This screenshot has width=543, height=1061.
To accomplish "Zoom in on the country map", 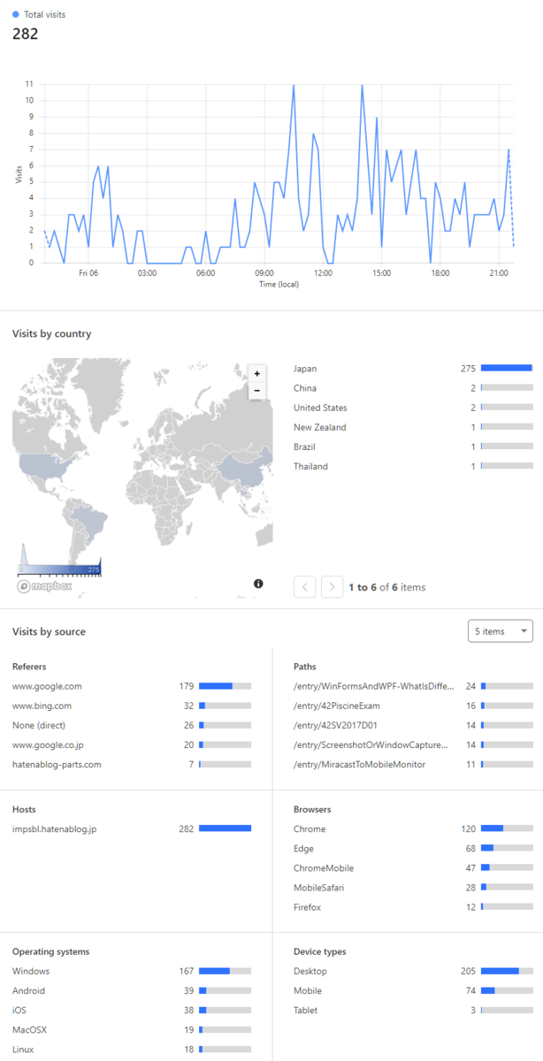I will (x=257, y=374).
